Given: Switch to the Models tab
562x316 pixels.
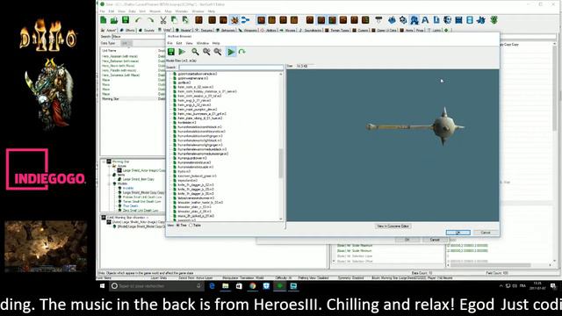Looking at the screenshot, I should 184,31.
